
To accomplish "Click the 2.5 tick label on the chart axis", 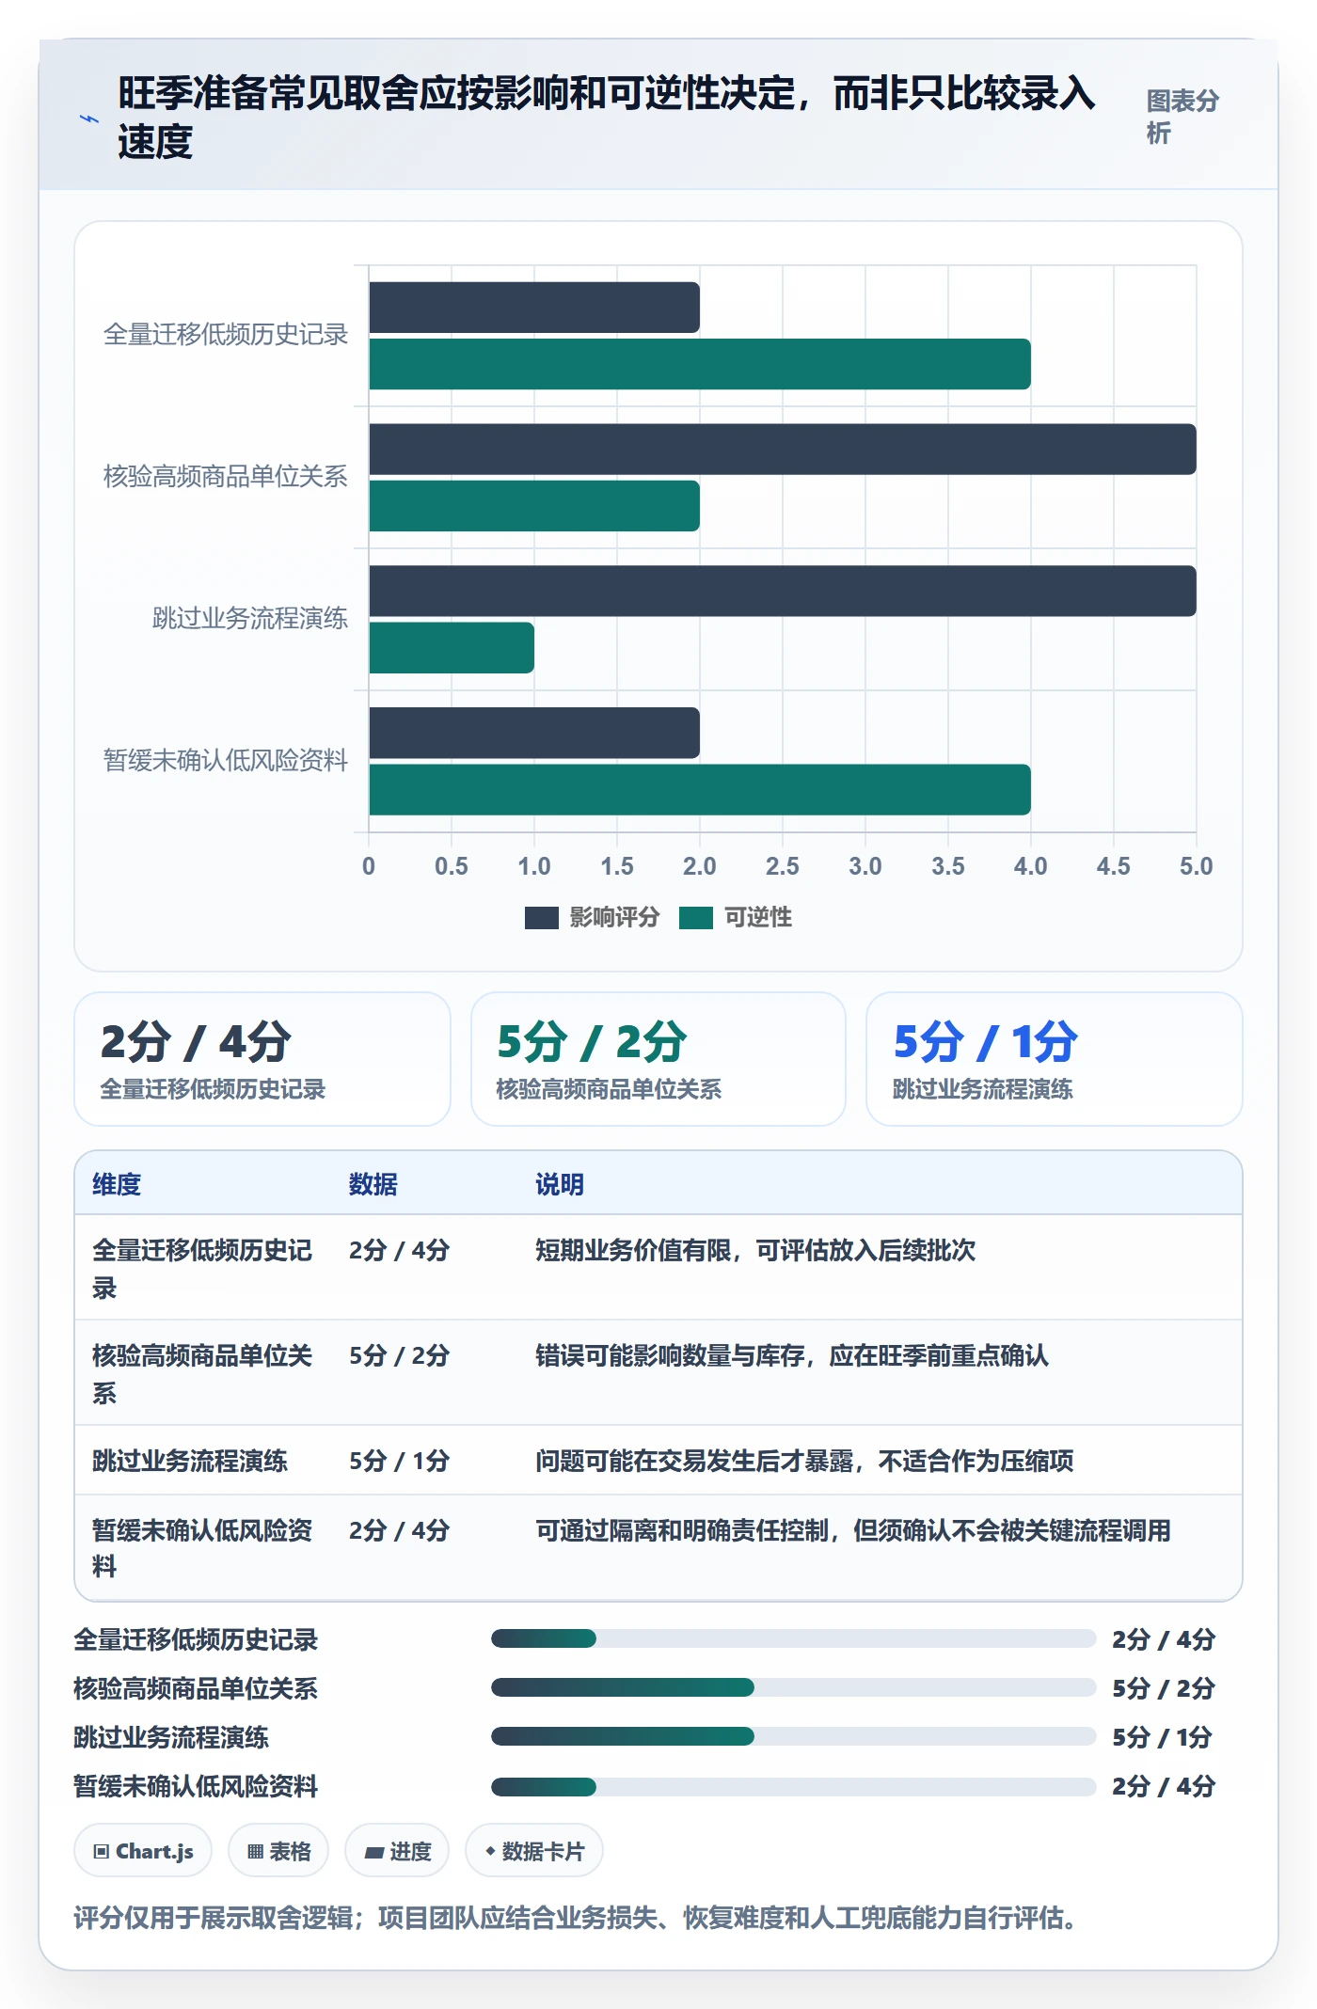I will point(782,866).
